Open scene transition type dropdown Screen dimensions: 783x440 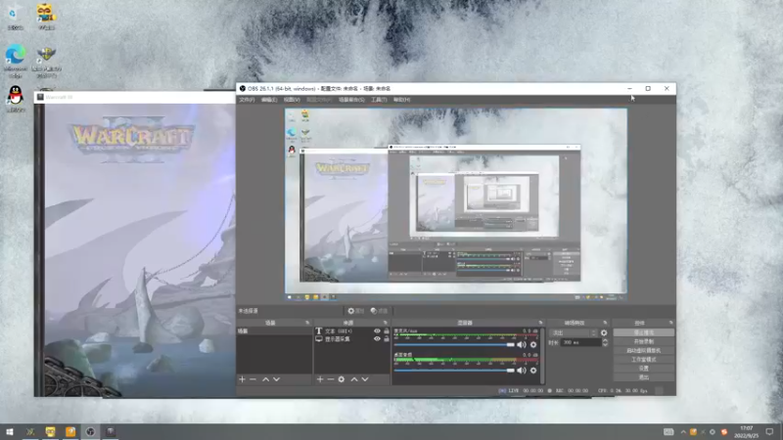(x=574, y=332)
